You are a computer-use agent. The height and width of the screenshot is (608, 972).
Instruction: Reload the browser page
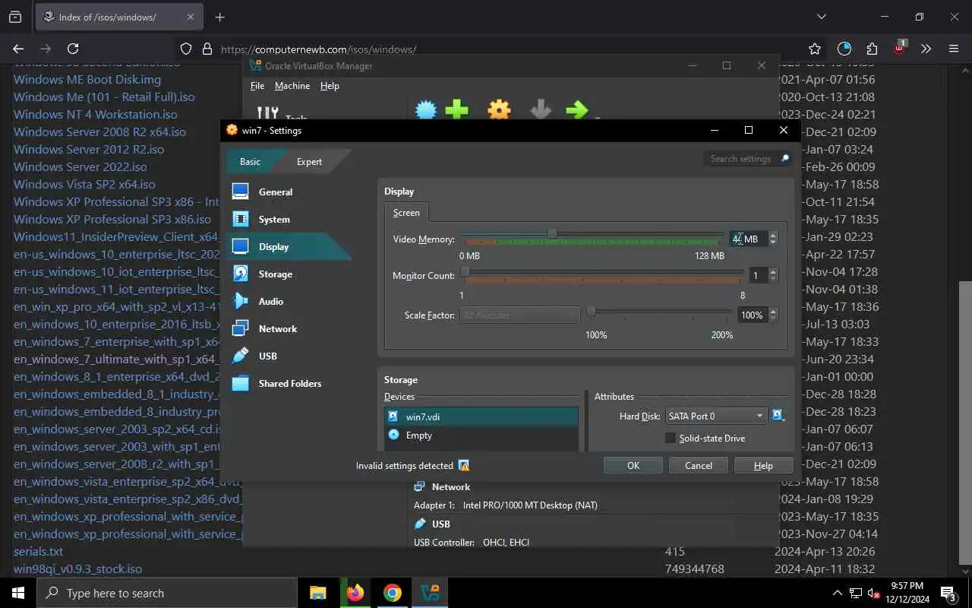73,49
